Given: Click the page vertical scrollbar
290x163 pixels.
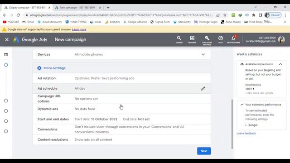Looking at the screenshot, I should click(232, 124).
